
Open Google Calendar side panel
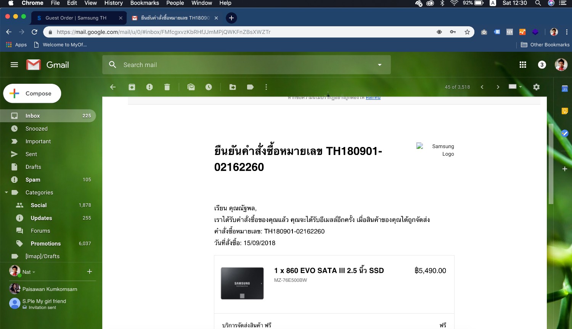(565, 89)
